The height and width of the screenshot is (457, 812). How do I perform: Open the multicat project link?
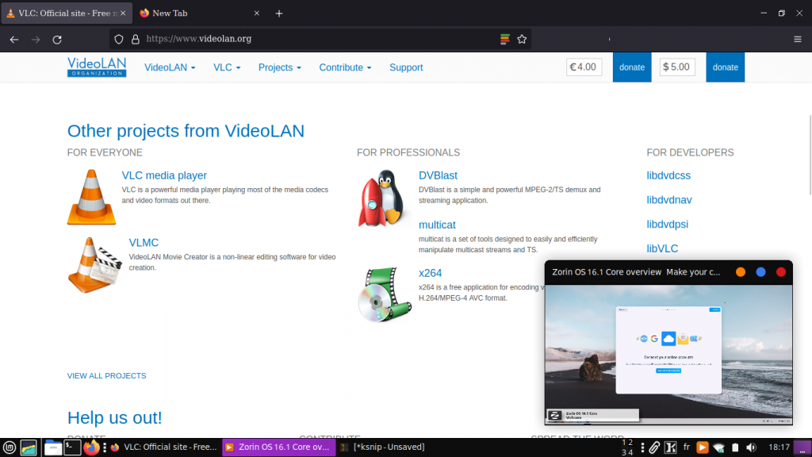tap(437, 225)
